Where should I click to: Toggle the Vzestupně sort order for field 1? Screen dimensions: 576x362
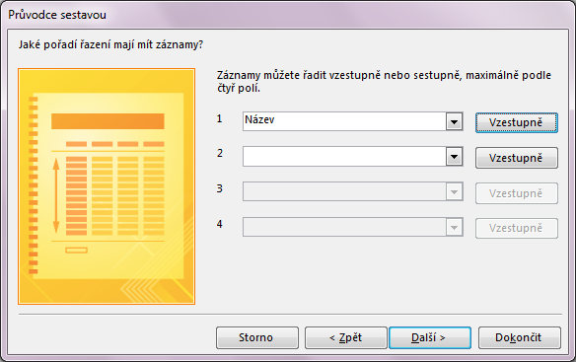pyautogui.click(x=517, y=122)
